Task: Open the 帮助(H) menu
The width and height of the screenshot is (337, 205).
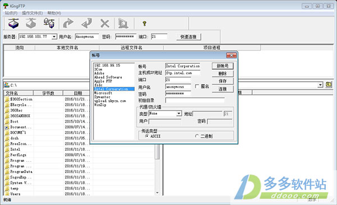Action: point(54,13)
